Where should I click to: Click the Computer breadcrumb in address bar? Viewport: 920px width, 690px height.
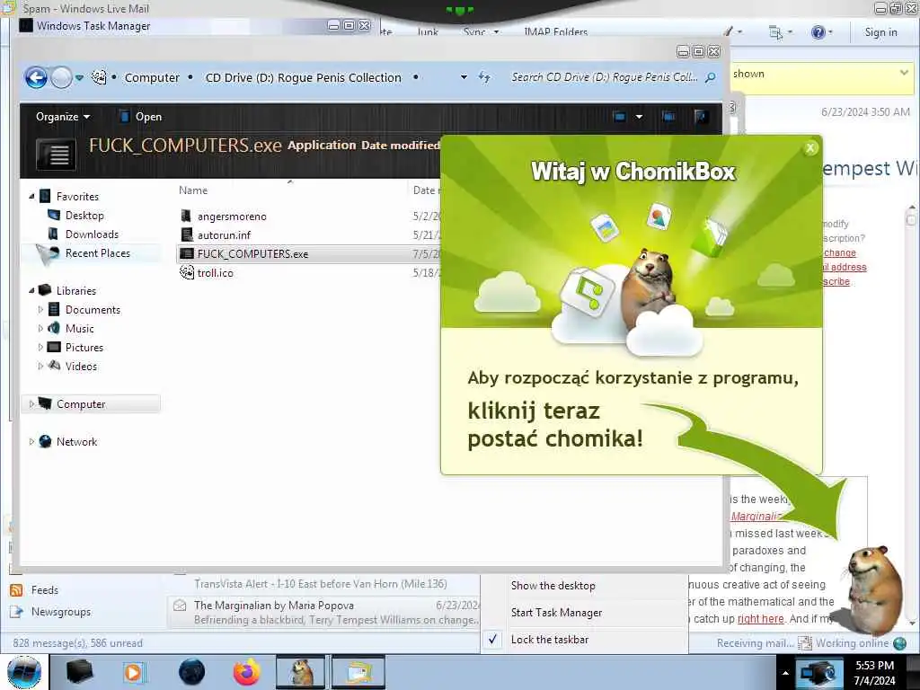click(152, 77)
